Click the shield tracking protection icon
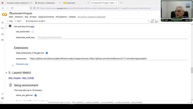This screenshot has width=193, height=109. (31, 8)
